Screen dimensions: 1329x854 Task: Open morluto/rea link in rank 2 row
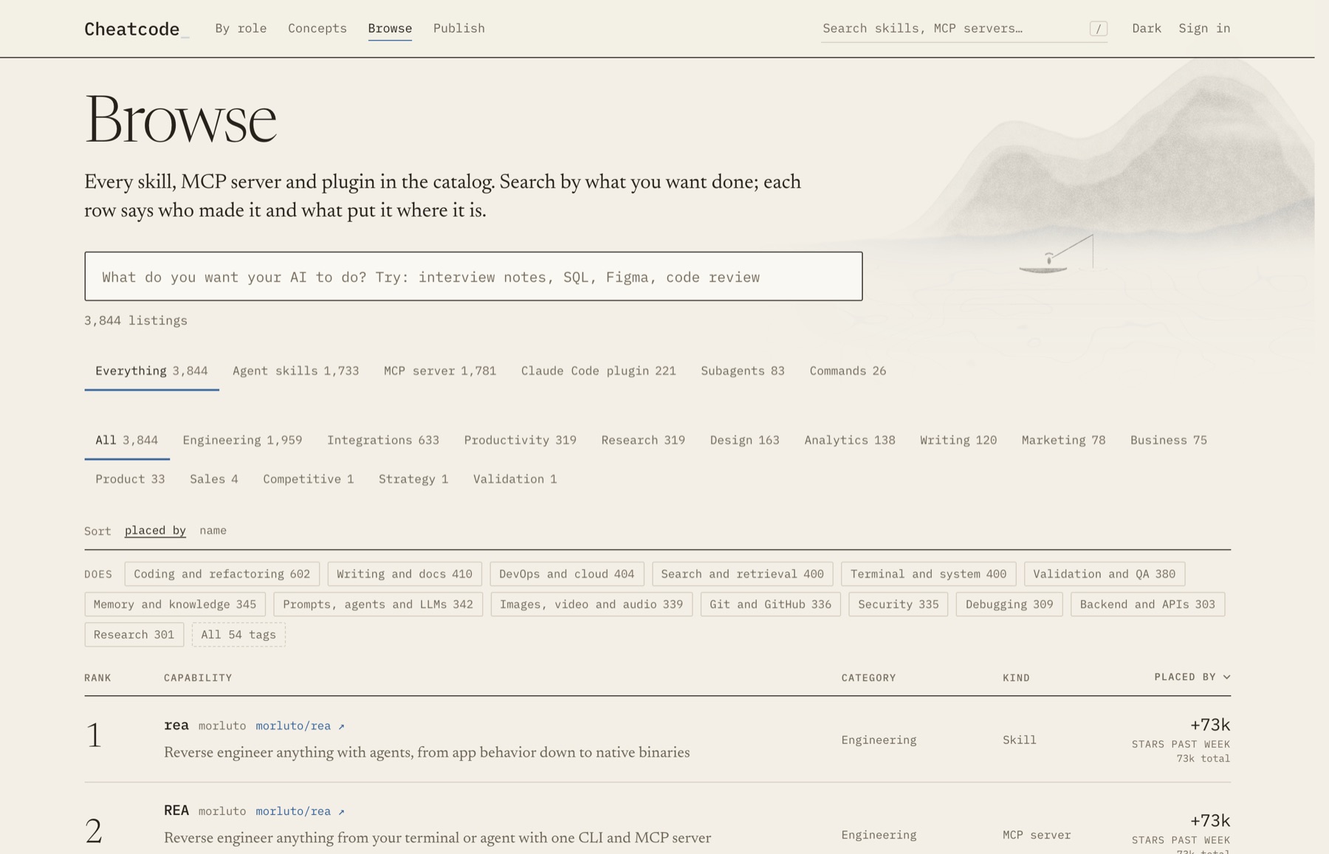pyautogui.click(x=300, y=811)
